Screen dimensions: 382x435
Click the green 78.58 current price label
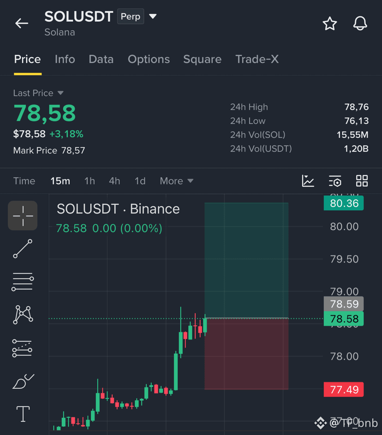344,319
